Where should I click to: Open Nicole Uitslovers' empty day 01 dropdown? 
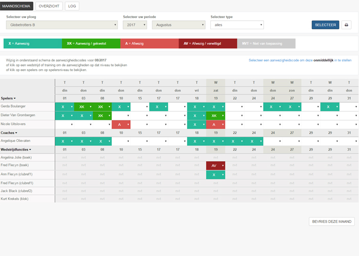(65, 124)
